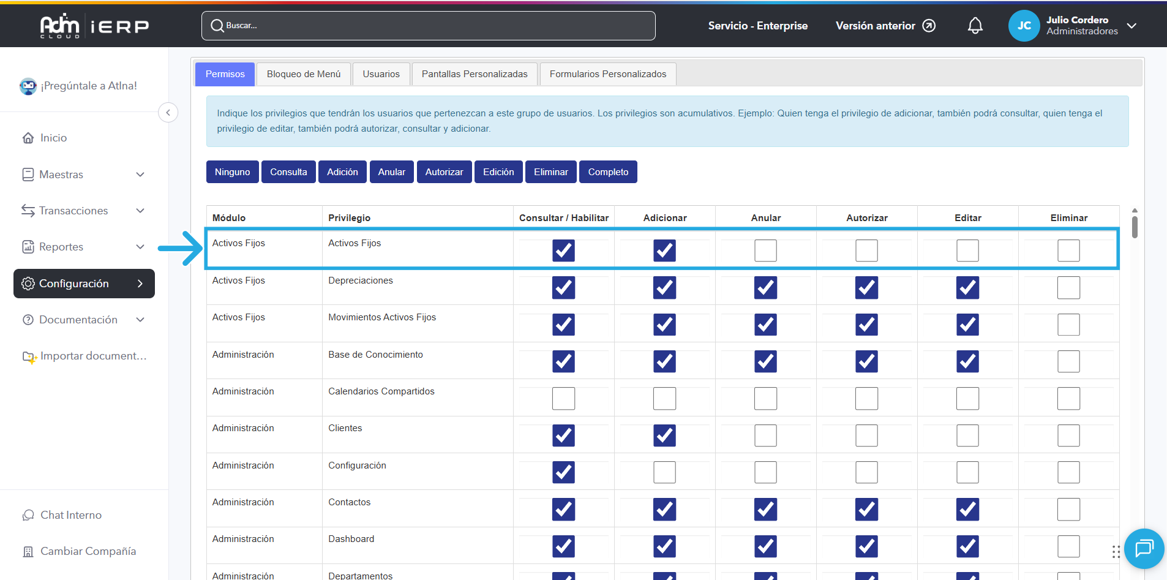This screenshot has height=580, width=1167.
Task: Open the user profile dropdown arrow
Action: point(1131,26)
